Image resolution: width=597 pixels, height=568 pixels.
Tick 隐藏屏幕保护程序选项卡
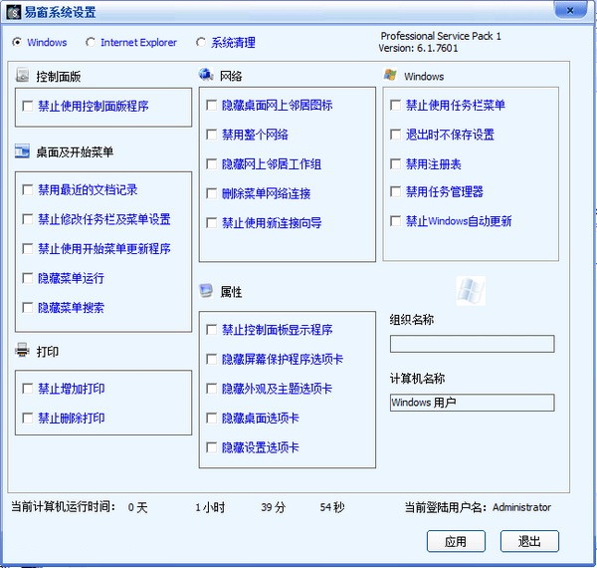pos(211,359)
